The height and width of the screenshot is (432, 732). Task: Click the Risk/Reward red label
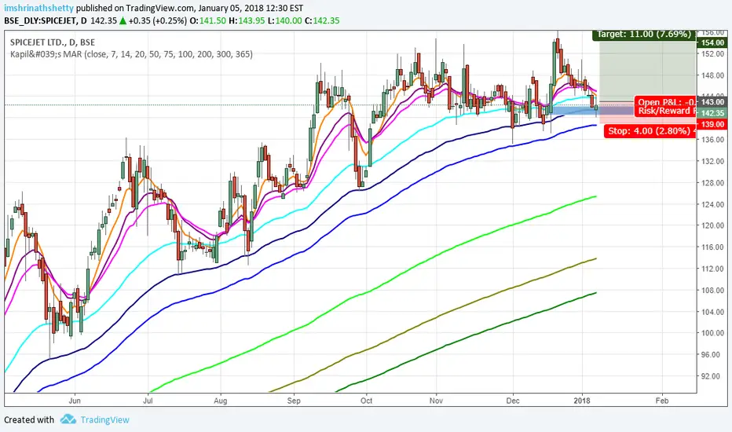[664, 111]
